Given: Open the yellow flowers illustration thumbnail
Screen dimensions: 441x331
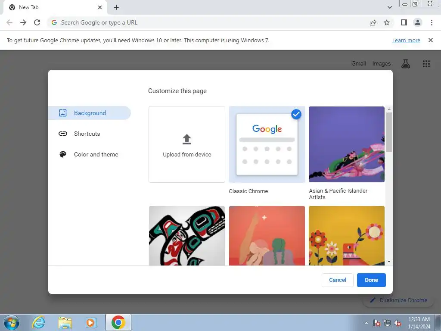Looking at the screenshot, I should (x=347, y=236).
